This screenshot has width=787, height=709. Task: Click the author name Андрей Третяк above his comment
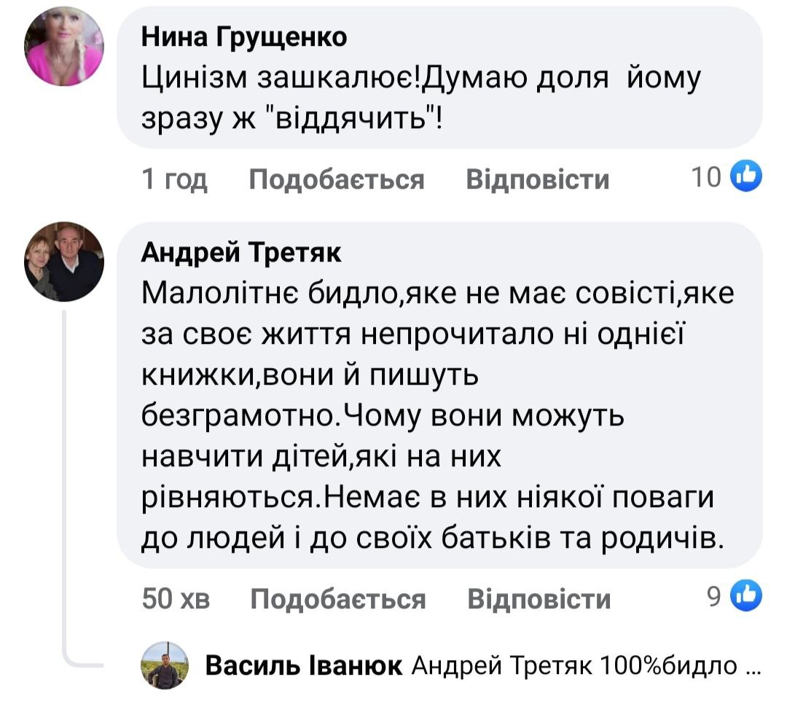[x=241, y=253]
